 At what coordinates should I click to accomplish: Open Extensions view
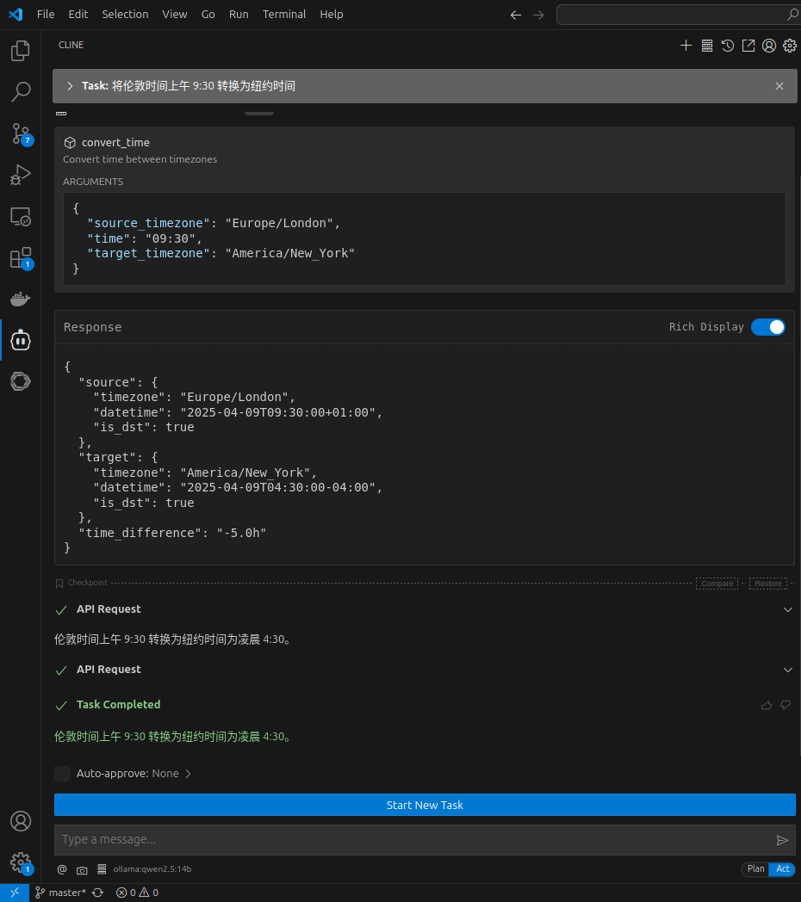(x=21, y=257)
